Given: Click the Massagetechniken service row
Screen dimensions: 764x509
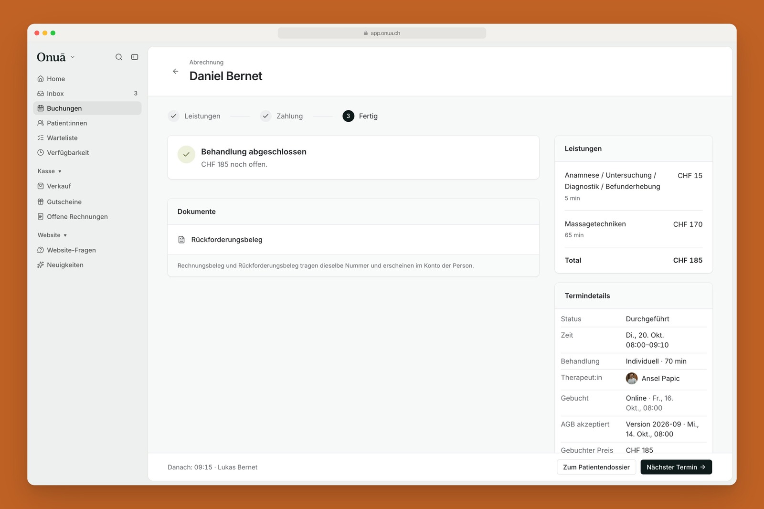Looking at the screenshot, I should pos(634,229).
